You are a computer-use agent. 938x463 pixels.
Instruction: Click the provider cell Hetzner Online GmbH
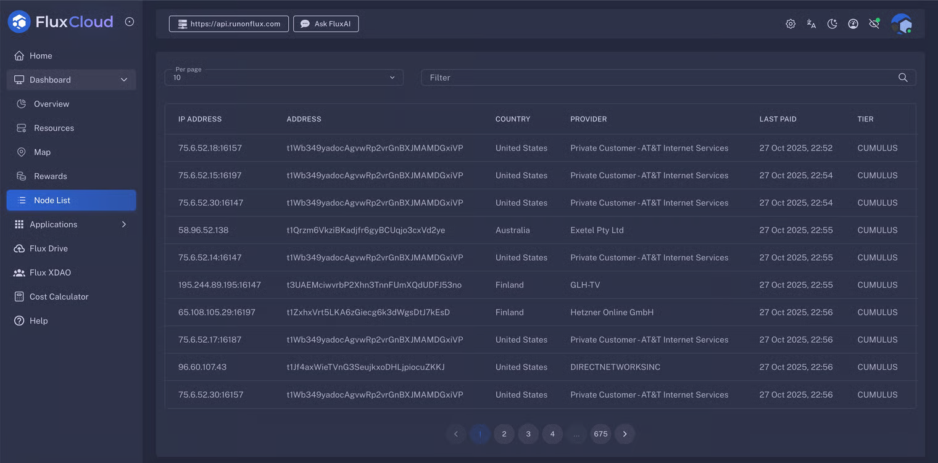click(612, 312)
